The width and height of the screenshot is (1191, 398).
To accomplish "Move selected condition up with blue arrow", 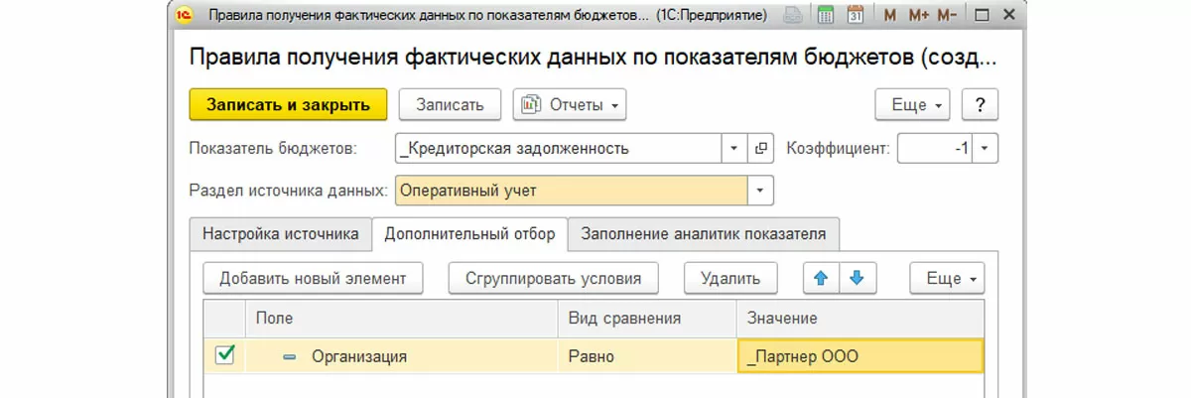I will [x=820, y=279].
